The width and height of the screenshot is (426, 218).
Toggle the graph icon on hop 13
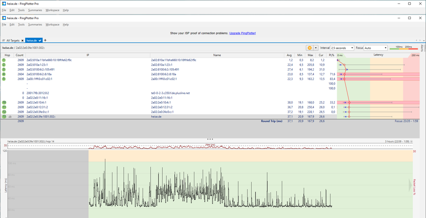coord(9,116)
